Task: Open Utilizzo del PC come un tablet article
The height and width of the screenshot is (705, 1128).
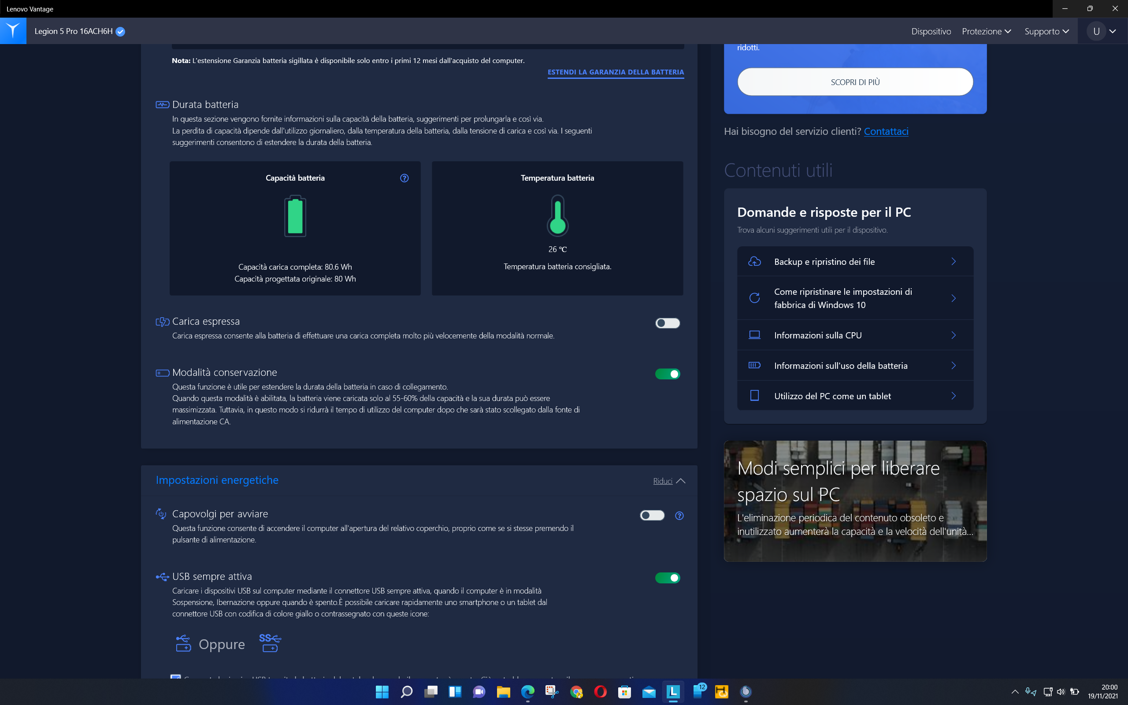Action: pyautogui.click(x=855, y=395)
